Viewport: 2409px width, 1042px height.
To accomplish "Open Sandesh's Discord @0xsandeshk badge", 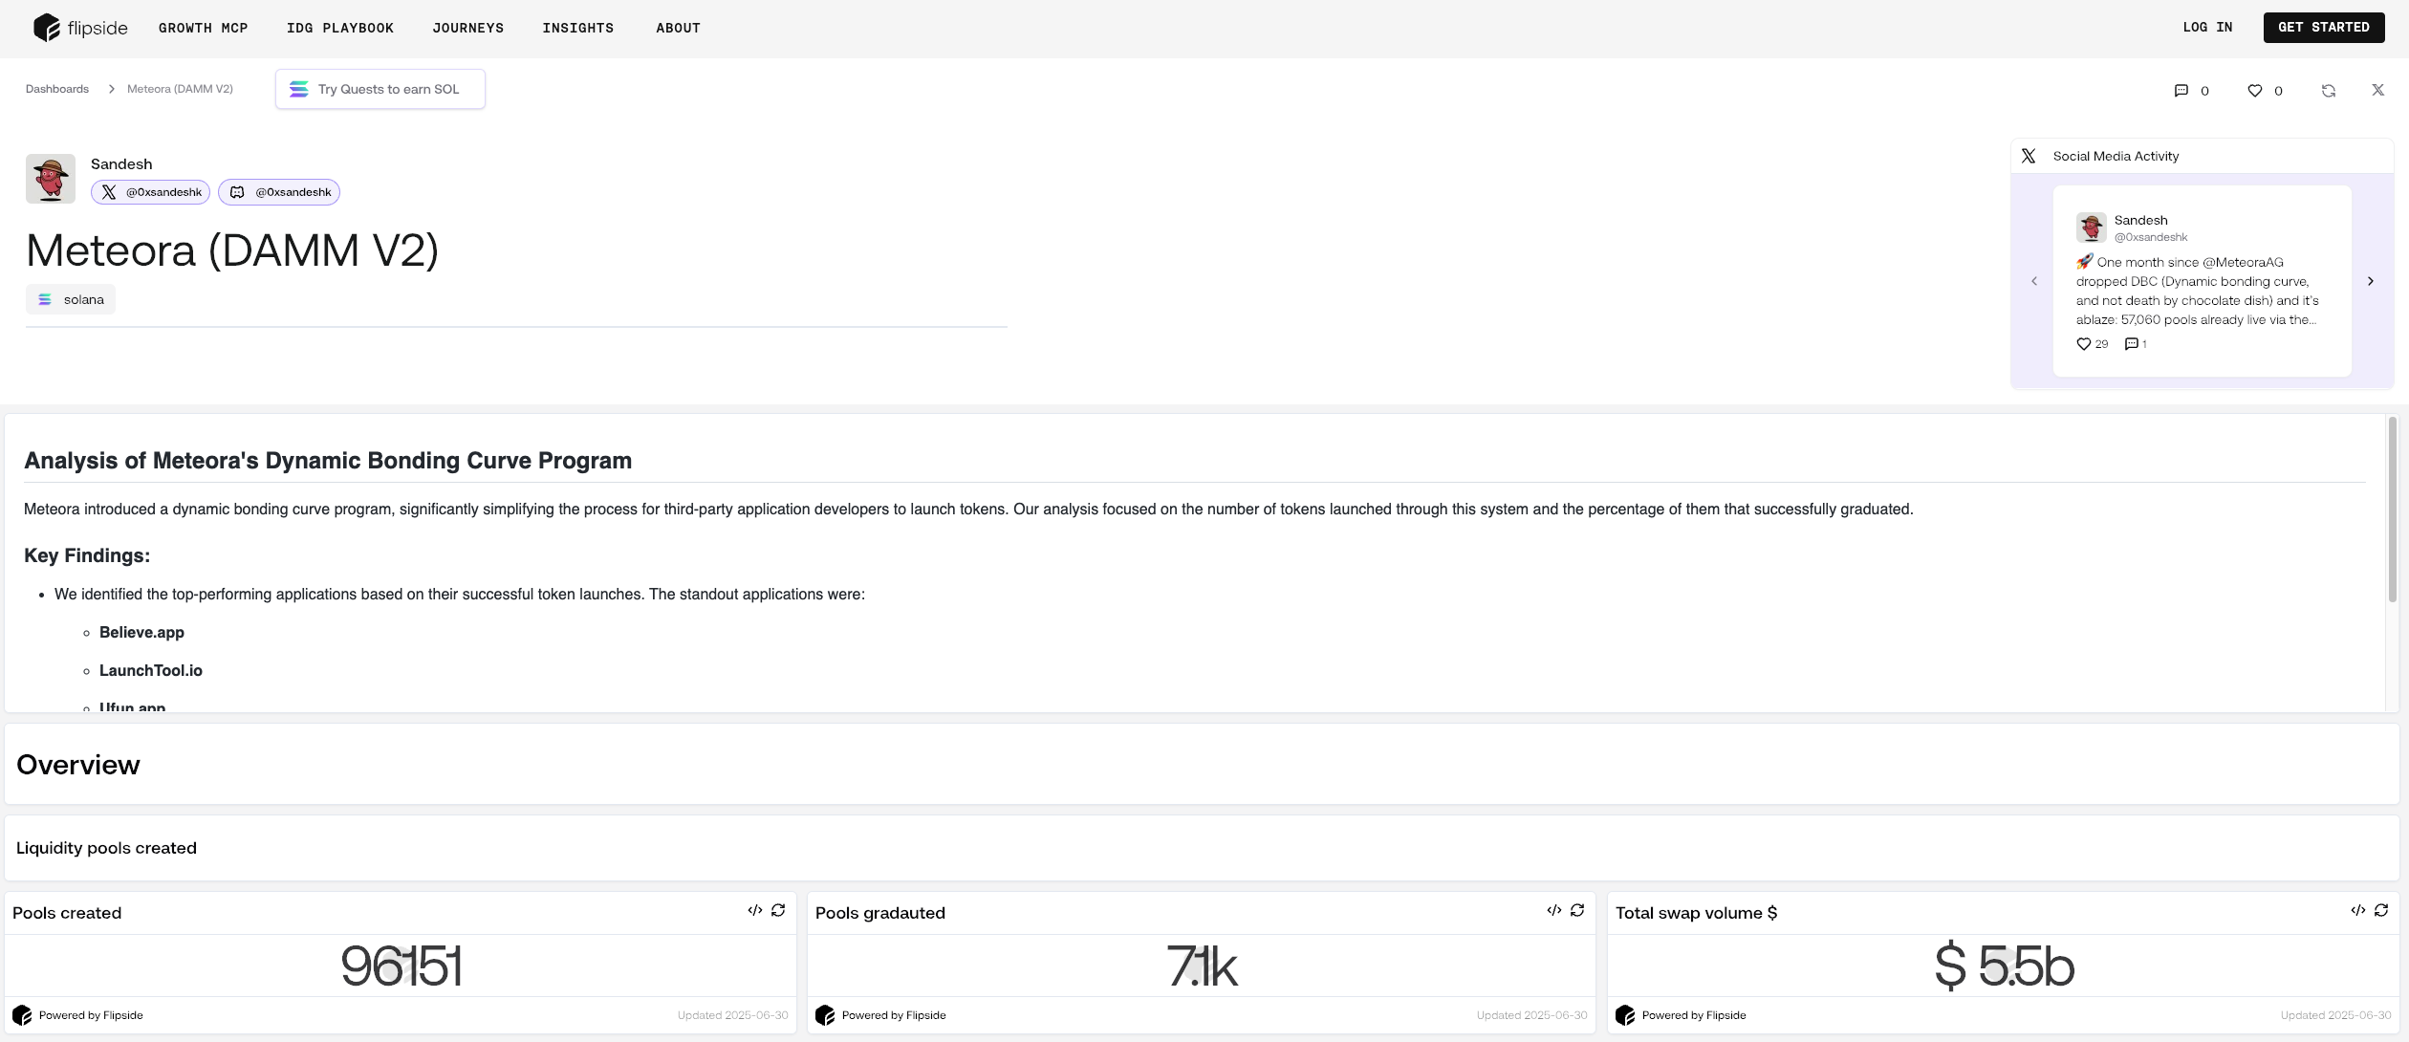I will [278, 191].
